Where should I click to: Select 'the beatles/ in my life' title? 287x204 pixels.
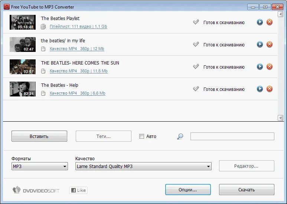pyautogui.click(x=63, y=40)
